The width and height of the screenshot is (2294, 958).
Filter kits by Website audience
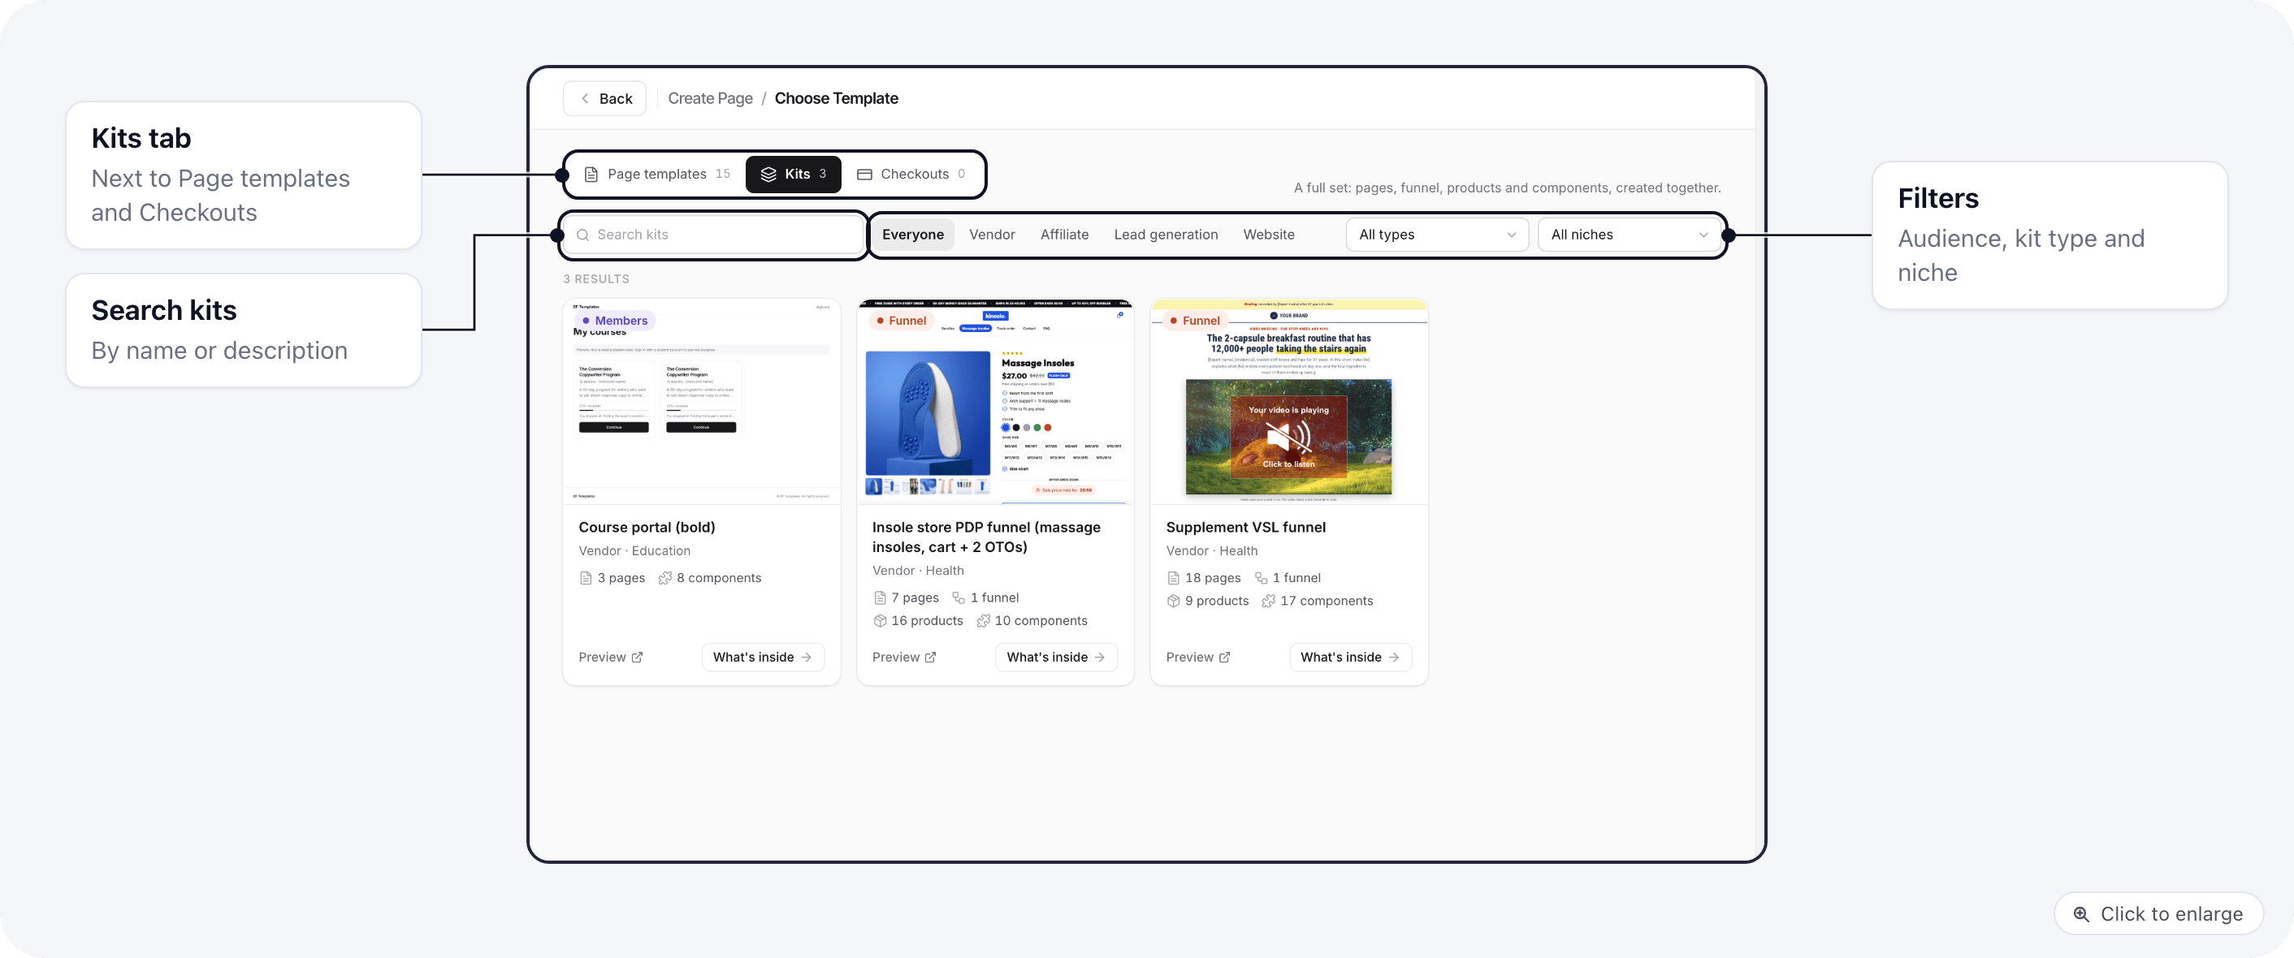coord(1268,235)
